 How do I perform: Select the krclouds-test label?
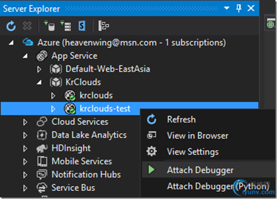(105, 109)
